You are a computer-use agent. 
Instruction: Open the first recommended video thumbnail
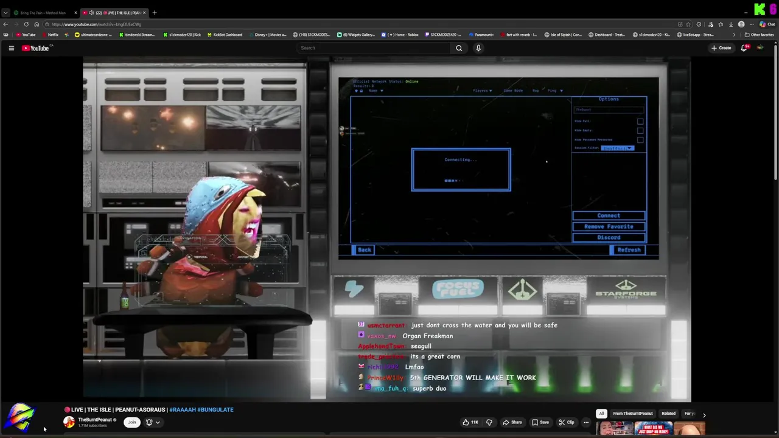coord(615,429)
